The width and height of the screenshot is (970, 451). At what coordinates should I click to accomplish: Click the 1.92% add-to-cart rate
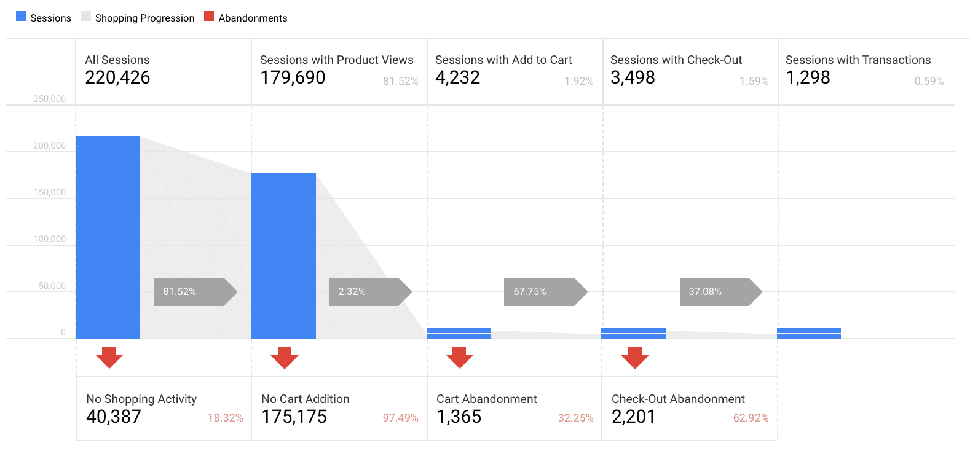579,81
